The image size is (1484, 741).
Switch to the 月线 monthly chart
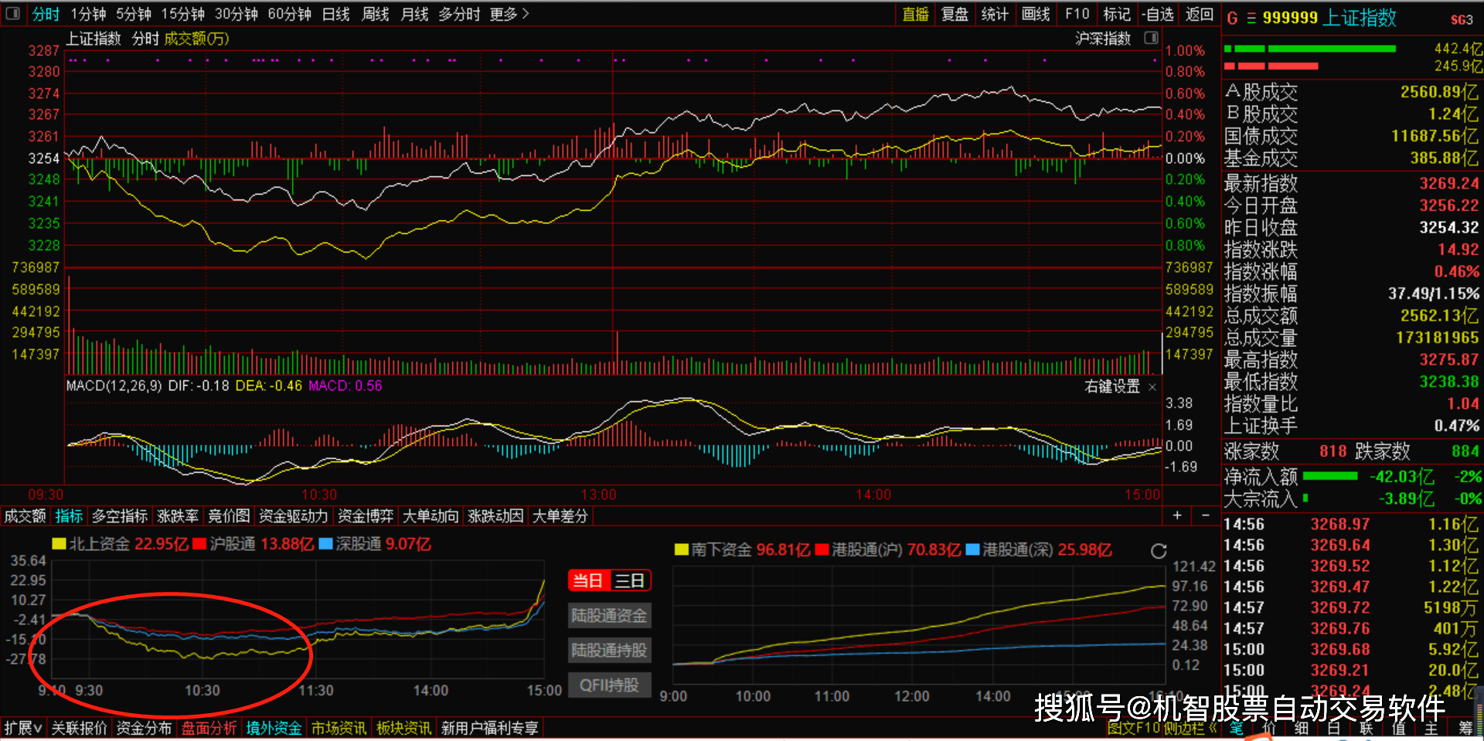[415, 14]
